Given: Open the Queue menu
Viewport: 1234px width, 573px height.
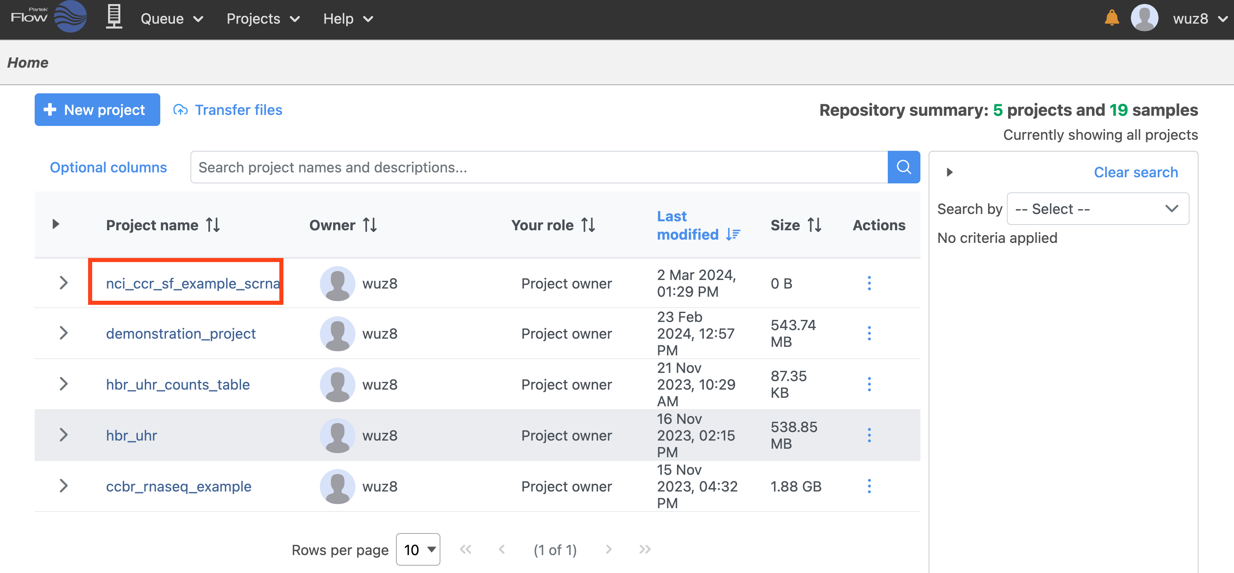Looking at the screenshot, I should pos(172,19).
